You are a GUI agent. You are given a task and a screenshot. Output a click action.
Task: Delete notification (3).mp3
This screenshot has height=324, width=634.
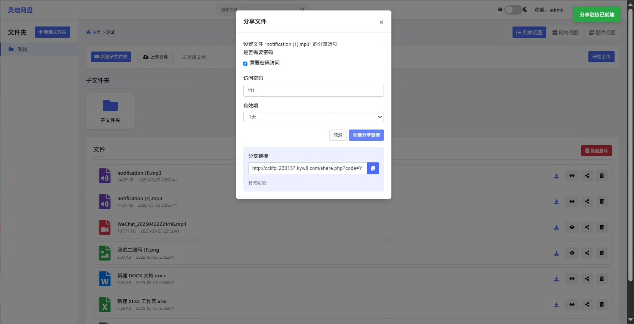click(602, 202)
